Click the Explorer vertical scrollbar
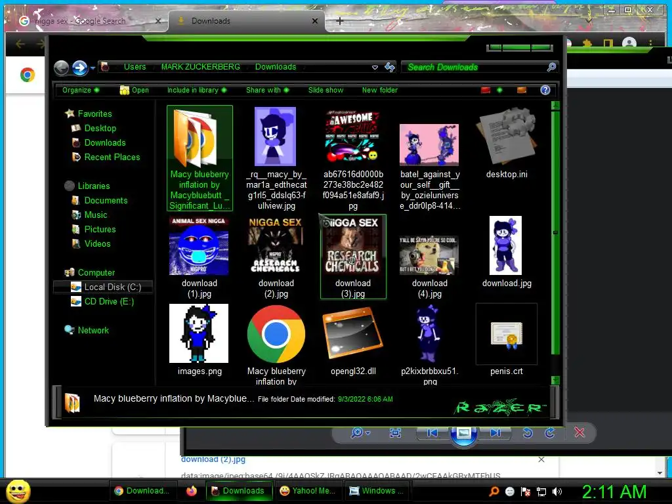Image resolution: width=672 pixels, height=504 pixels. coord(555,233)
